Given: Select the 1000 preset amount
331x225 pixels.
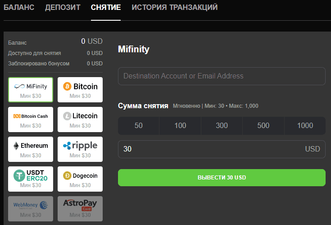Looking at the screenshot, I should pos(305,126).
